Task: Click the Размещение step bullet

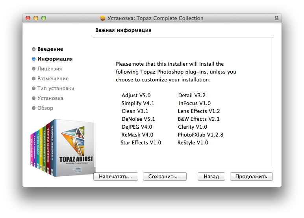Action: click(33, 78)
